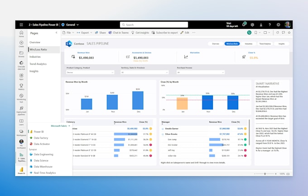This screenshot has height=196, width=308.
Task: Click Chat in Teams
Action: click(x=119, y=33)
